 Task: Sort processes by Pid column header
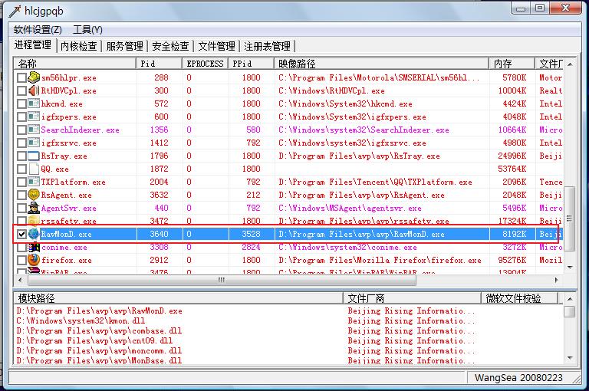160,64
